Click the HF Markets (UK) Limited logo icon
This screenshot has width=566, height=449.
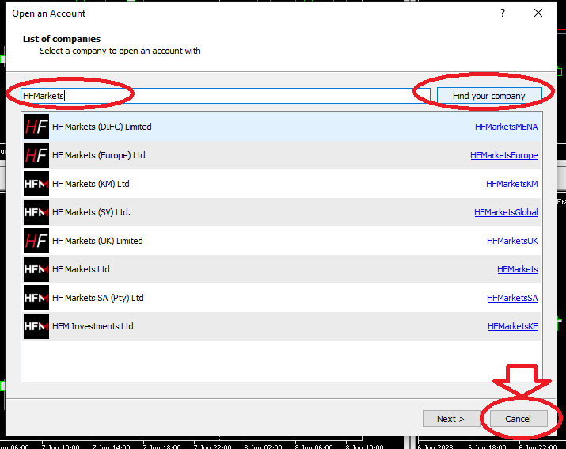pos(36,241)
